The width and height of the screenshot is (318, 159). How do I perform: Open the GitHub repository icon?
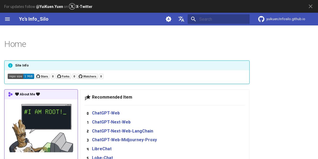[261, 19]
